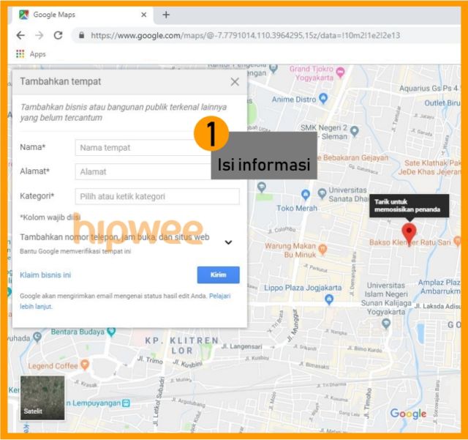The height and width of the screenshot is (440, 468).
Task: Click the Legend Coffee restaurant pin
Action: coord(85,365)
